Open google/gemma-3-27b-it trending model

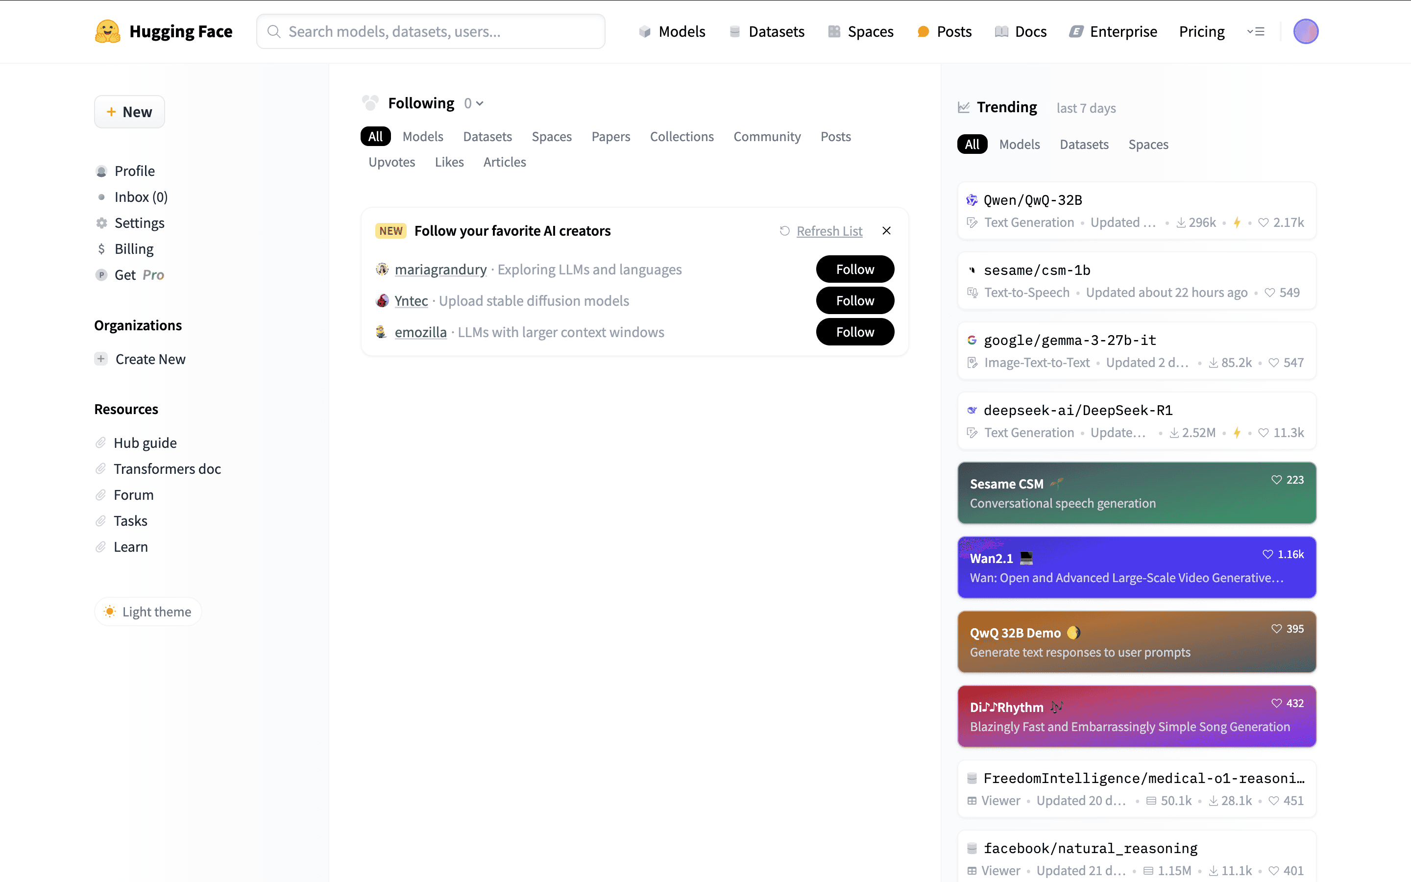coord(1137,350)
